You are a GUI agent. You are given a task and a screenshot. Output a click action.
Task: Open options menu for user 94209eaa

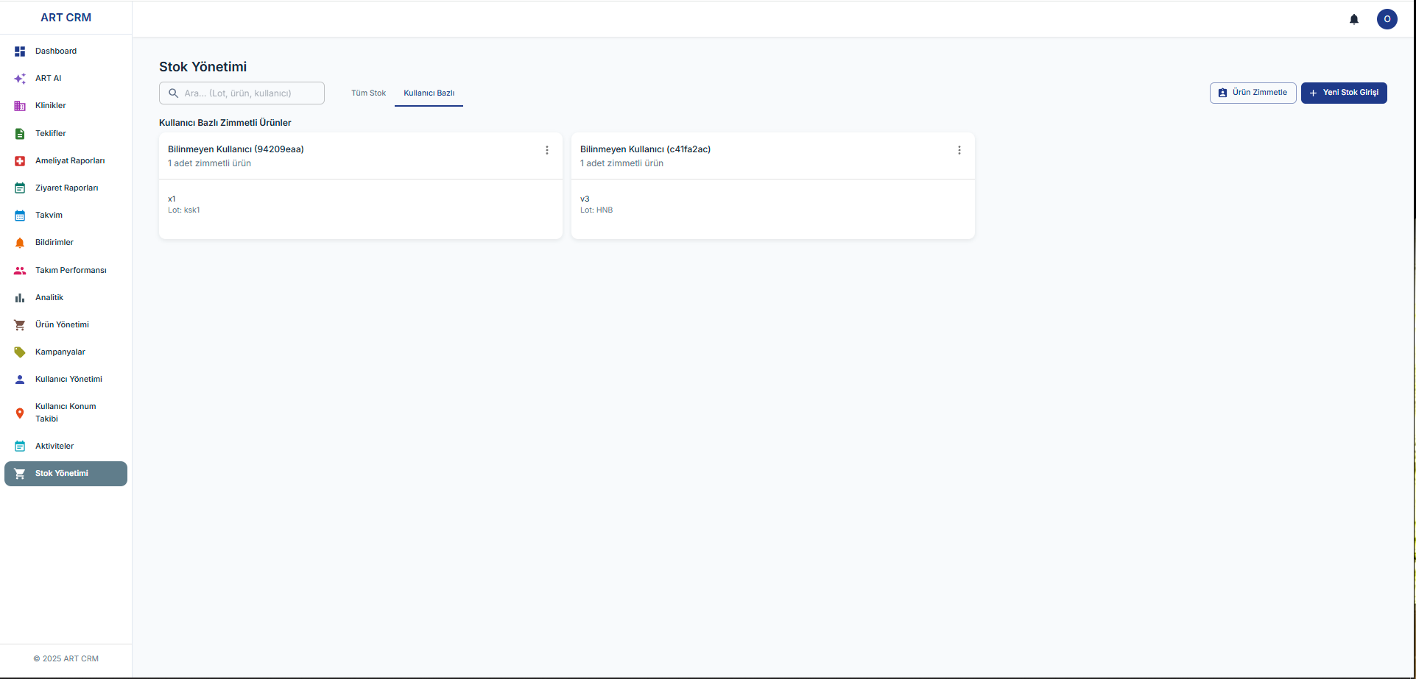[x=546, y=150]
